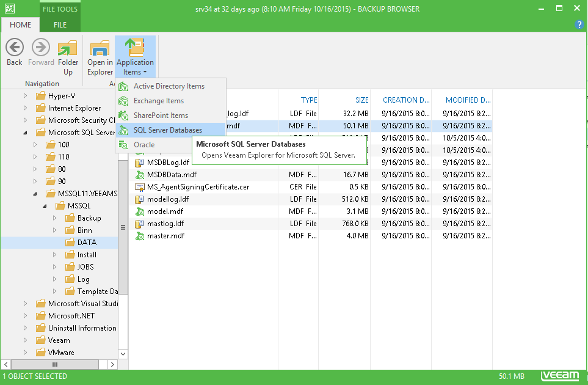The height and width of the screenshot is (385, 588).
Task: Select the VMware folder icon
Action: [x=40, y=353]
